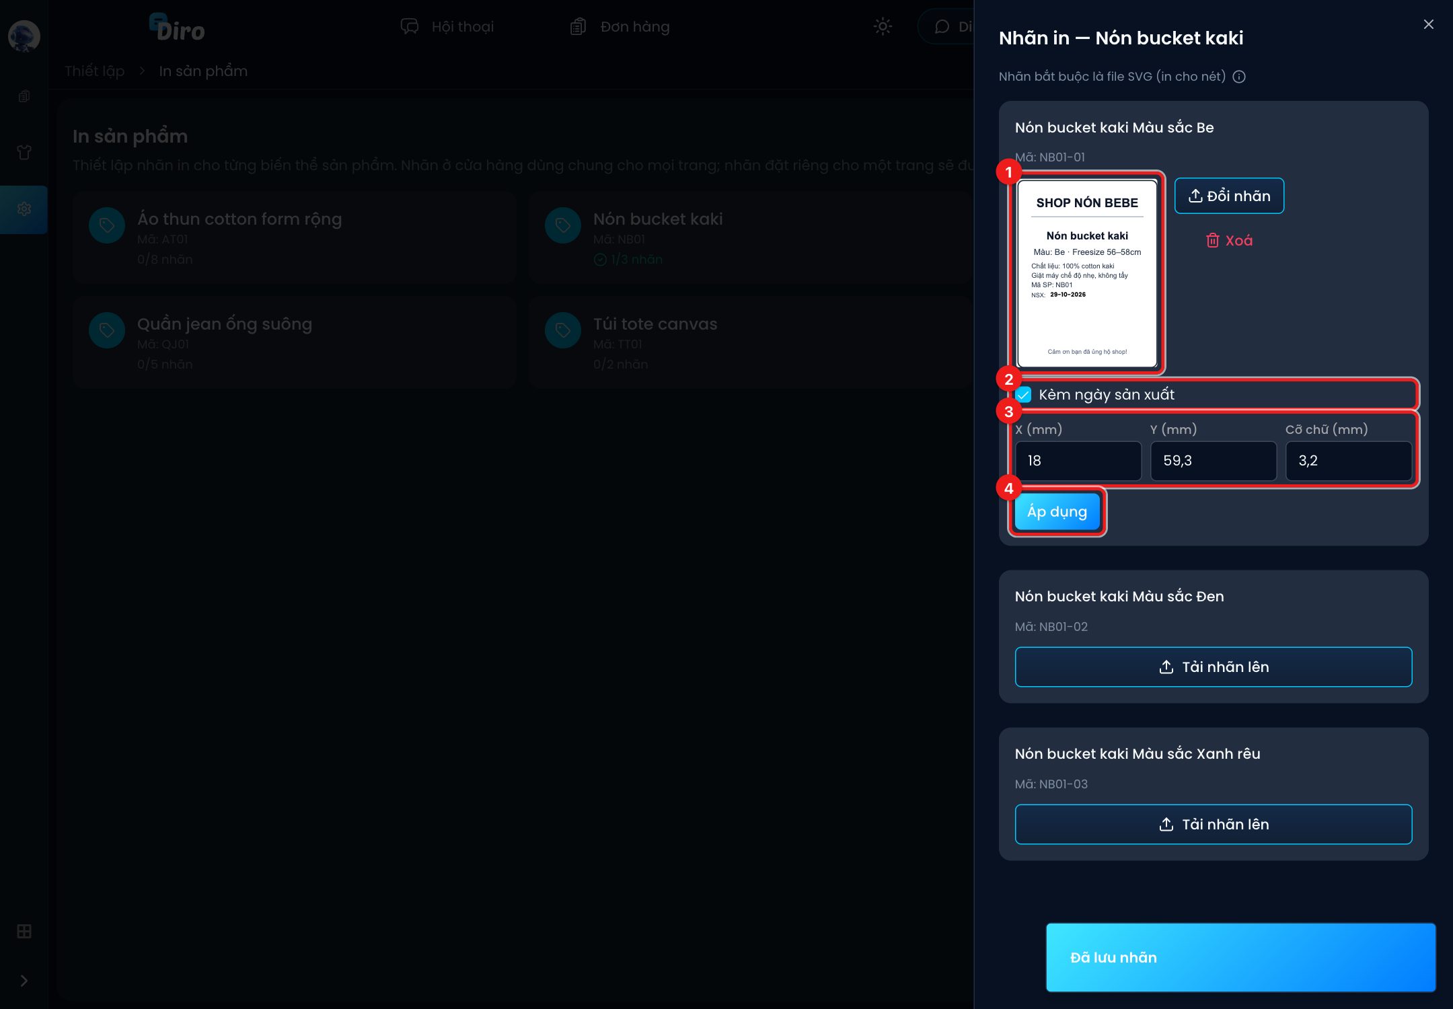Click the Áp dụng button
Screen dimensions: 1453x1009
1057,512
